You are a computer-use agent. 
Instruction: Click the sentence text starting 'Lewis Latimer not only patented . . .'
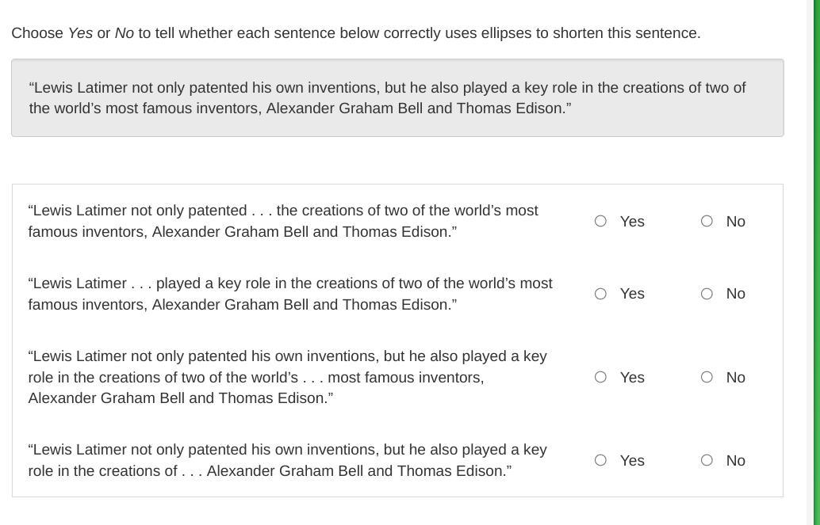283,221
